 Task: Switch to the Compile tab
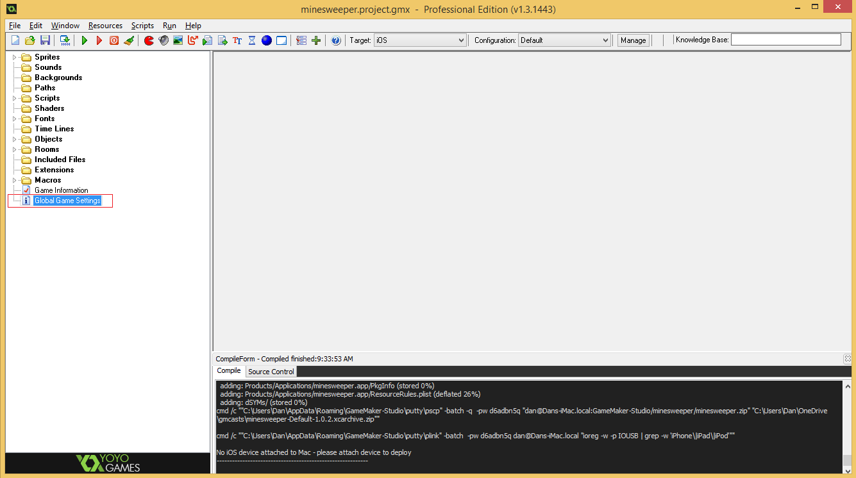pyautogui.click(x=229, y=371)
